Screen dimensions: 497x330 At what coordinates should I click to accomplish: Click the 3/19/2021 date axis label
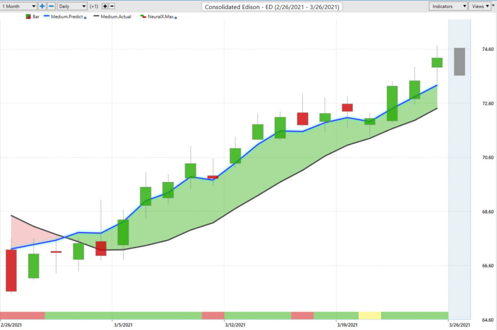347,325
